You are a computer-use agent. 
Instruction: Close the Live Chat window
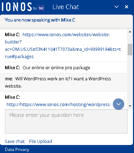[126, 7]
